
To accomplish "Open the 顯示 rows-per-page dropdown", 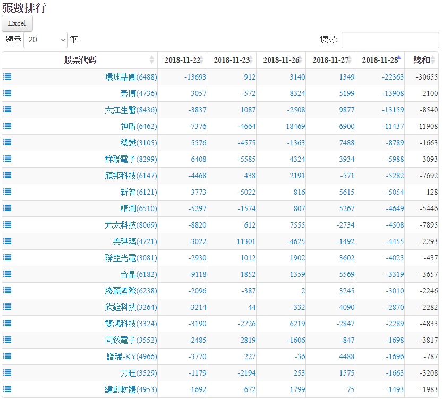I will pos(46,40).
